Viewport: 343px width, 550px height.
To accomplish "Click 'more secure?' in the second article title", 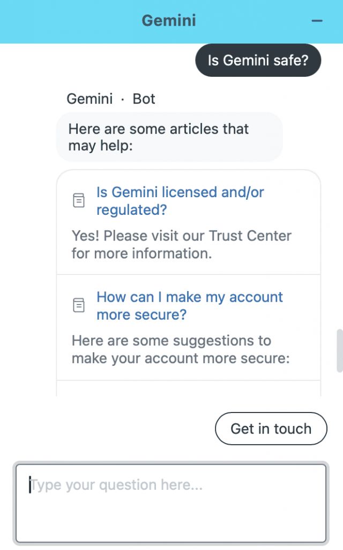I will 141,314.
